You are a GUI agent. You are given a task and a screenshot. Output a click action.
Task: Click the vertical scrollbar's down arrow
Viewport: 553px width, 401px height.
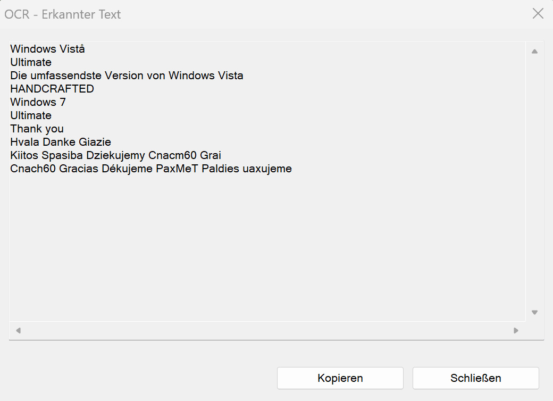click(535, 312)
